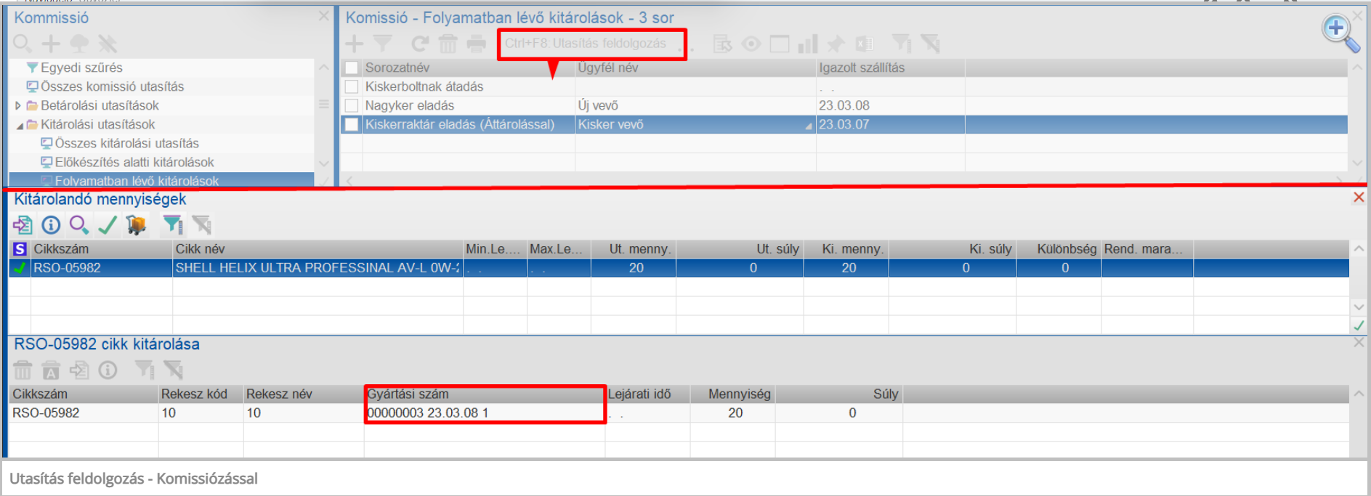Click the import document icon in Kitárolandó mennyiségek toolbar

pyautogui.click(x=23, y=225)
